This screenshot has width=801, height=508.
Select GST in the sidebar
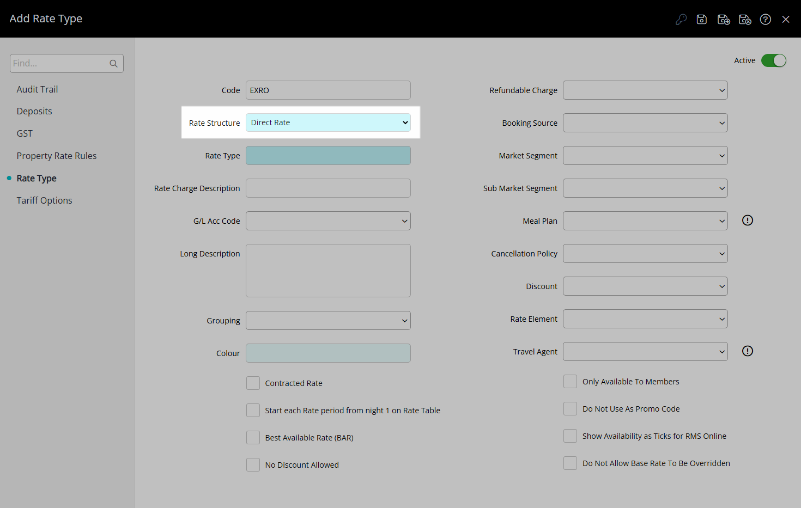tap(25, 133)
